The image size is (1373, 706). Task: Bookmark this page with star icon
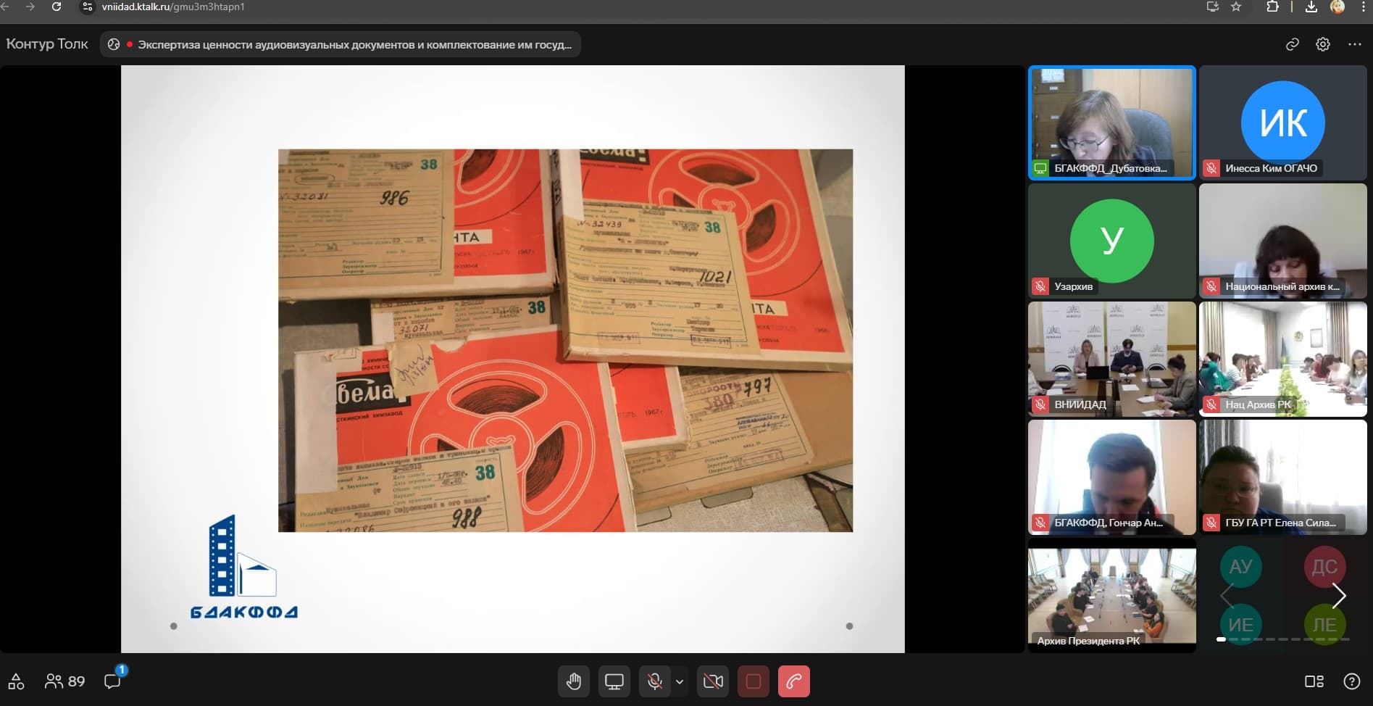tap(1236, 7)
